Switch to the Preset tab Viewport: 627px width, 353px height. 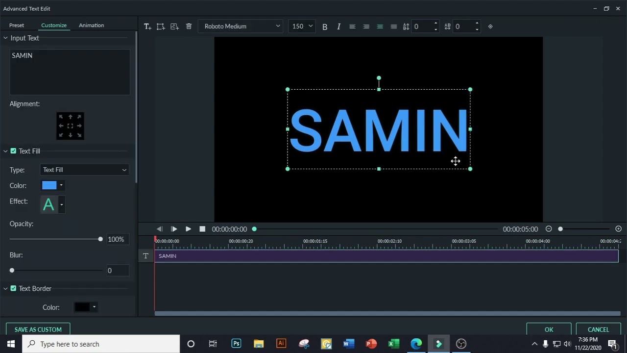tap(17, 25)
